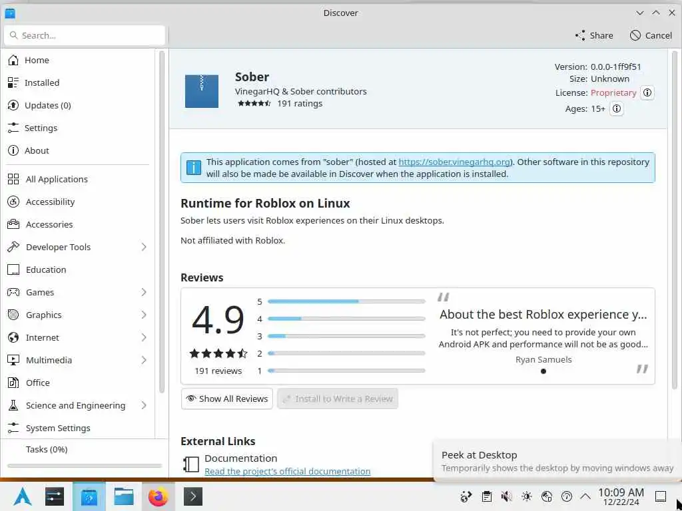Open Ages 15+ info icon
Viewport: 682px width, 511px height.
point(616,108)
